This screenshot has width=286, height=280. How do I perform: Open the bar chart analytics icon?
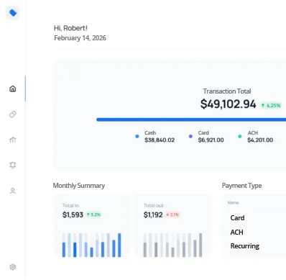(x=13, y=140)
